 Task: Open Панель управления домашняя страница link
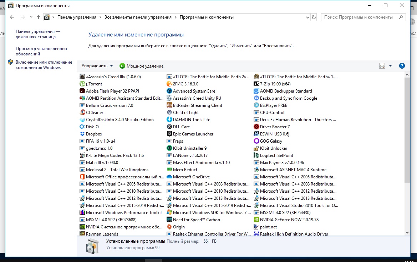point(38,34)
